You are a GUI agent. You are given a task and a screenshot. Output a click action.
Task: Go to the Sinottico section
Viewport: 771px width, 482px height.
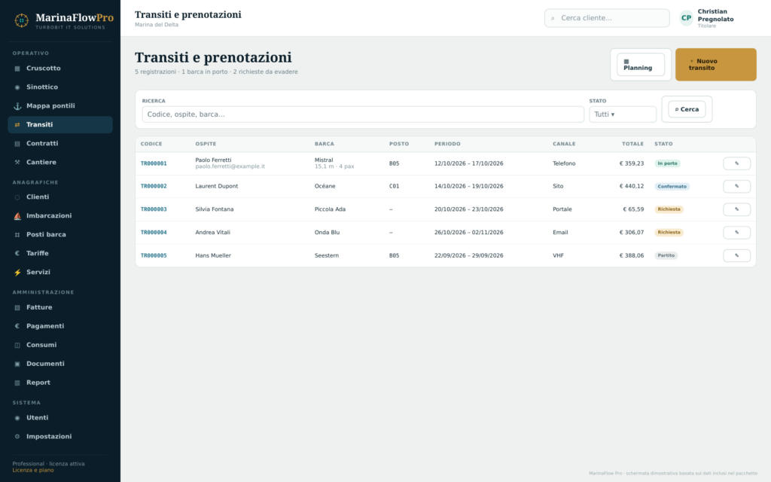tap(60, 87)
